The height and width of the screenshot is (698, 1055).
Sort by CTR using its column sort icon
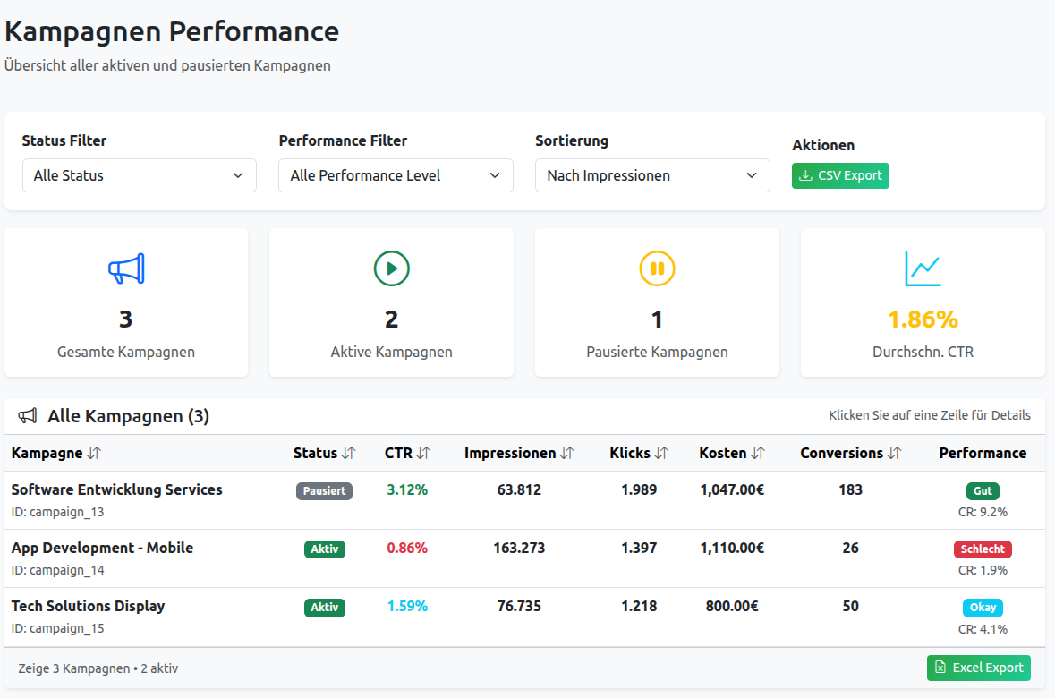(423, 454)
